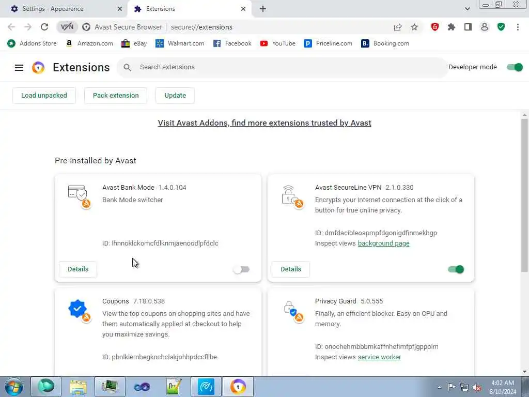Follow the Visit Avast Addons link
Viewport: 529px width, 397px height.
click(x=264, y=123)
